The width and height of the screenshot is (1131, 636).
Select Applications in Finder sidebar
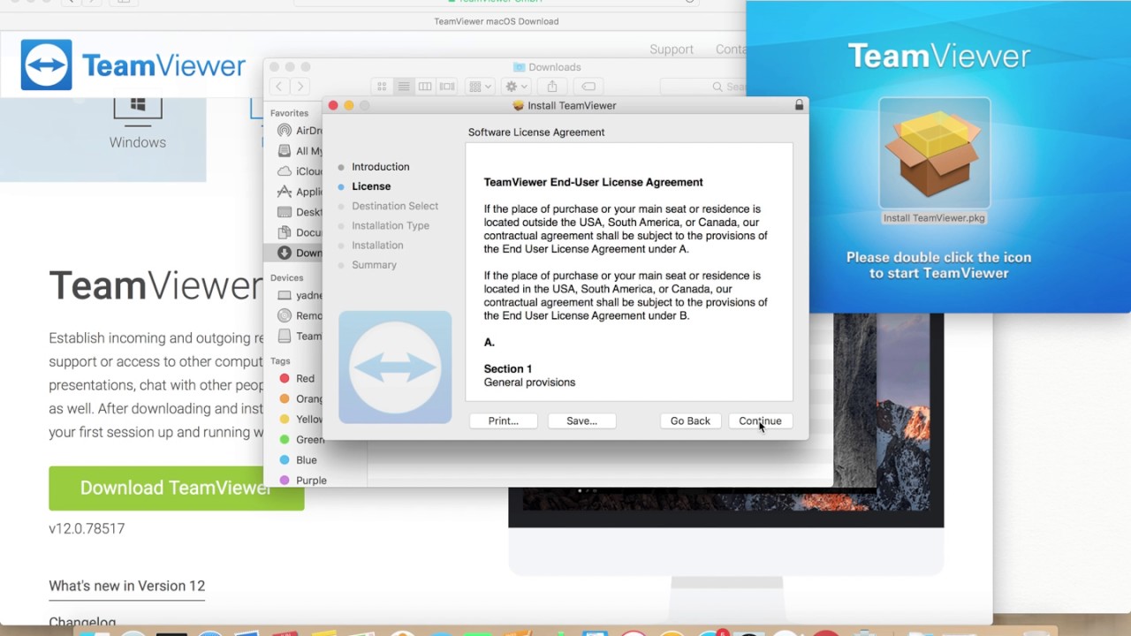tap(300, 192)
